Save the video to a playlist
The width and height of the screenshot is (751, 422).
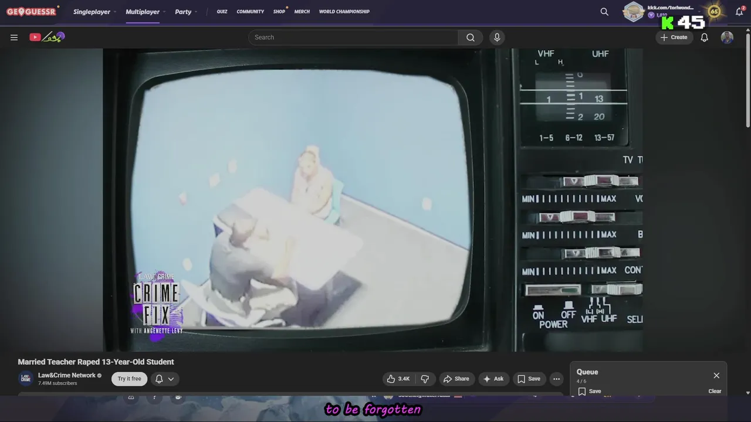pos(529,379)
